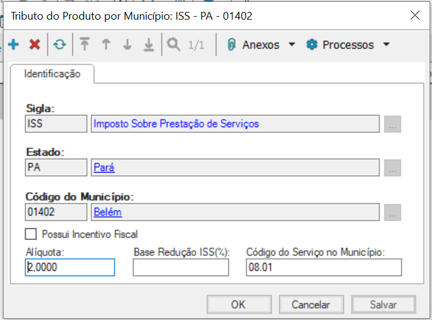Open the Pará link

click(x=104, y=168)
